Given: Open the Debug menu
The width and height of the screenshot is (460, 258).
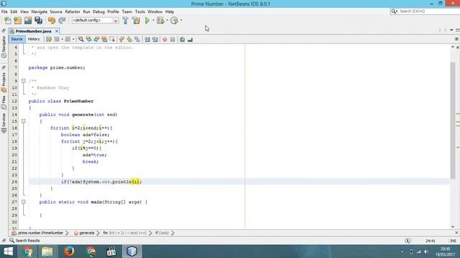Looking at the screenshot, I should (98, 11).
